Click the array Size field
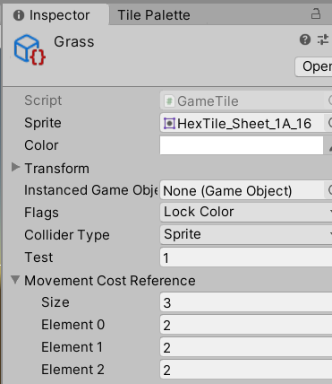 click(246, 302)
